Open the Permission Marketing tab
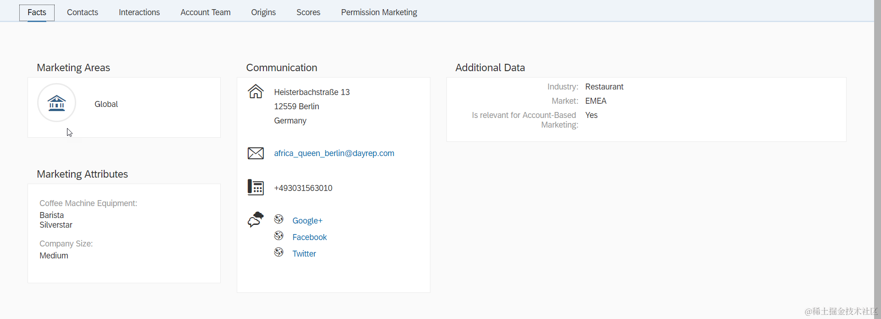The image size is (881, 319). click(379, 12)
